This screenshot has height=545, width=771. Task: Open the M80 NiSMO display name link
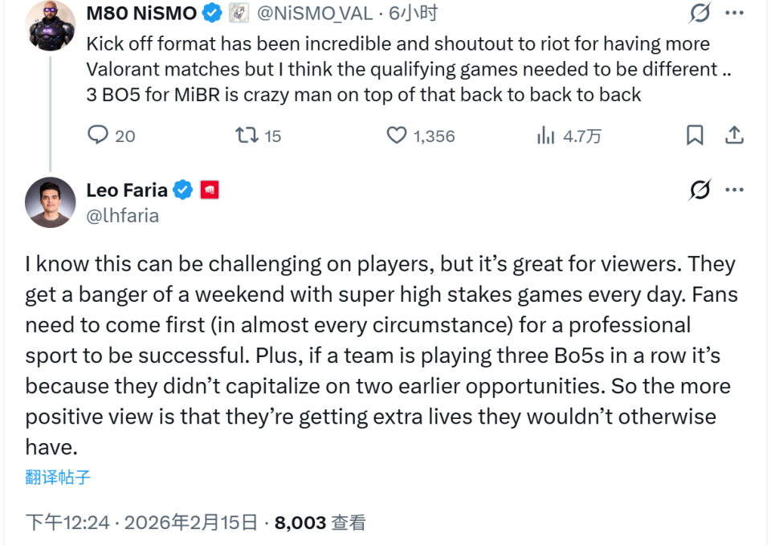pyautogui.click(x=142, y=13)
